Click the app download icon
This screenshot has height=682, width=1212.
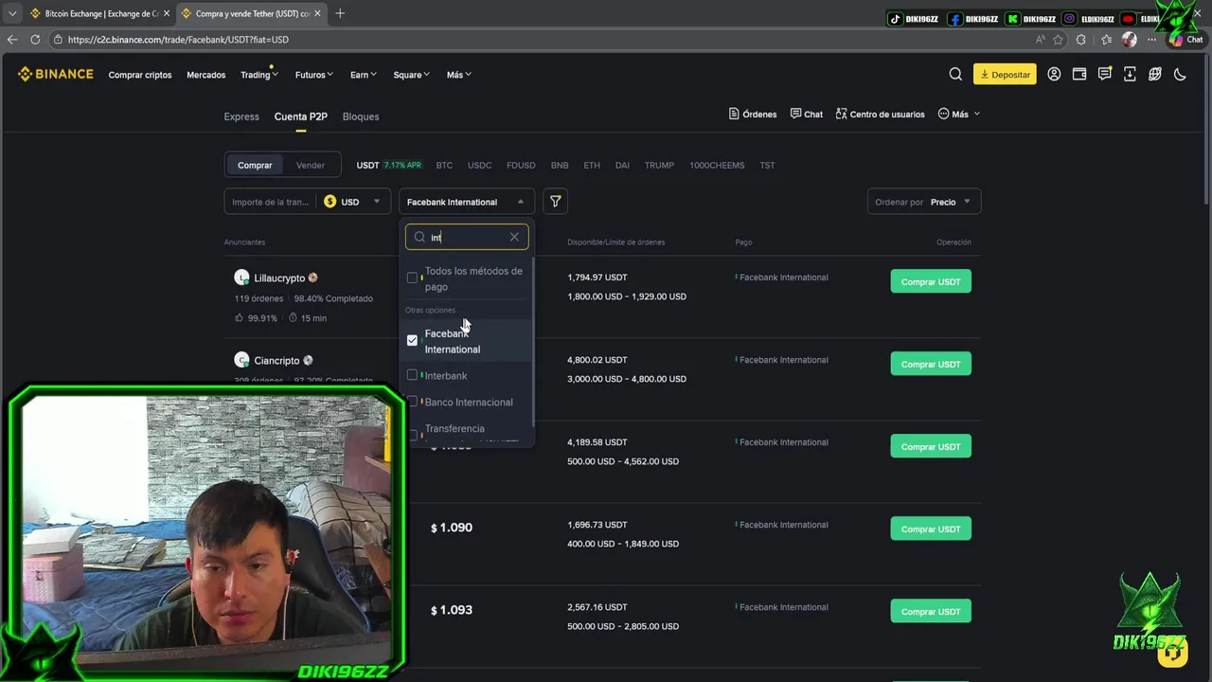pyautogui.click(x=1130, y=74)
